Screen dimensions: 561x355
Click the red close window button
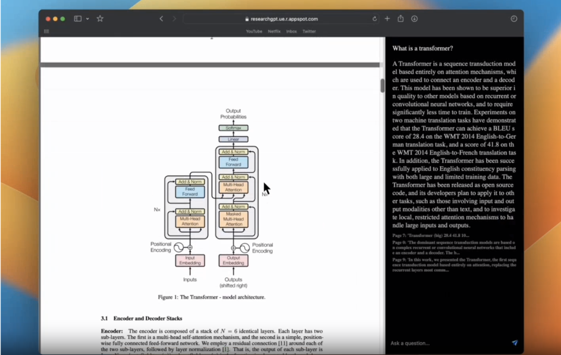(x=48, y=19)
